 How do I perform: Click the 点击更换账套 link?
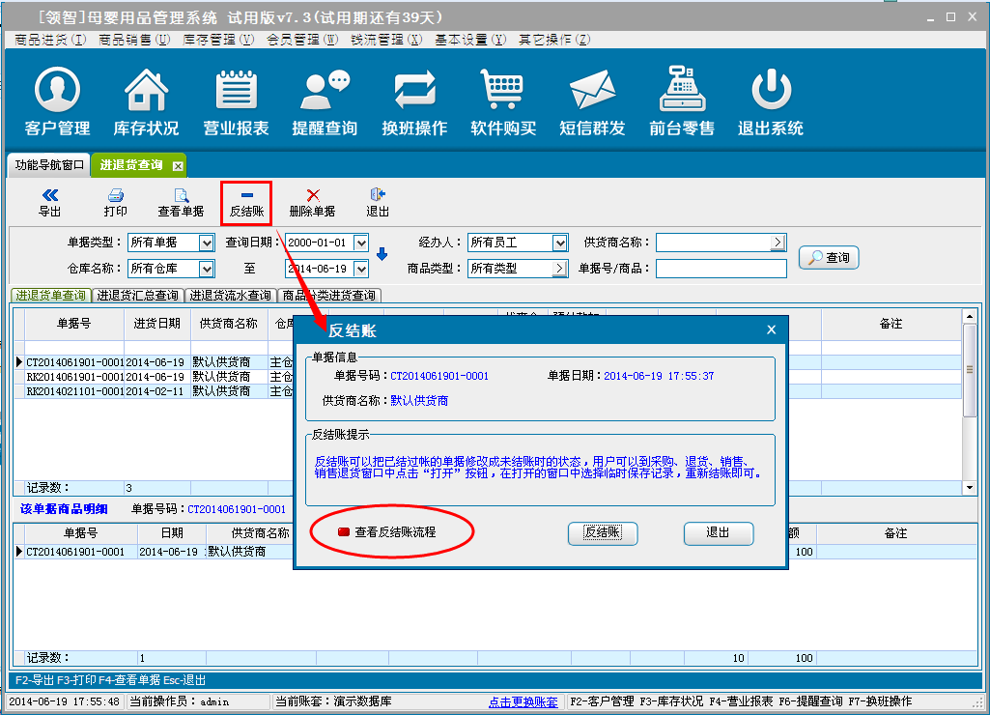(523, 701)
